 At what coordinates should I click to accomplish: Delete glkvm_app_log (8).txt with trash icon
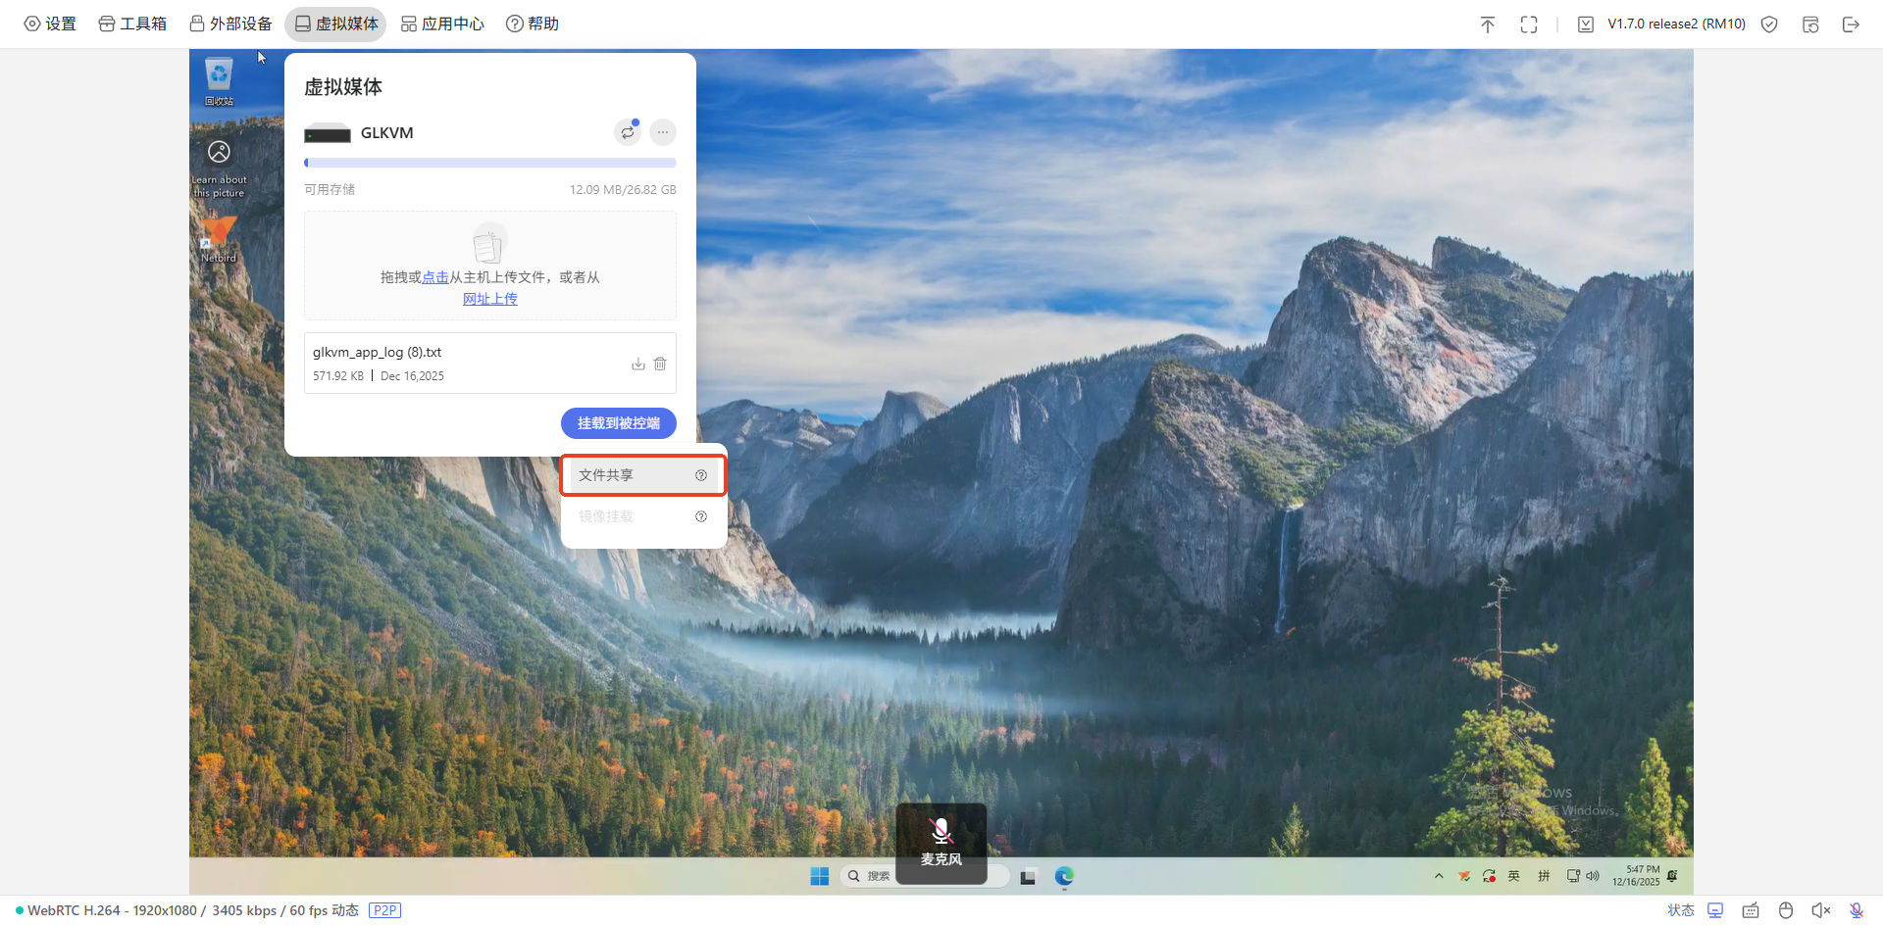click(x=660, y=364)
